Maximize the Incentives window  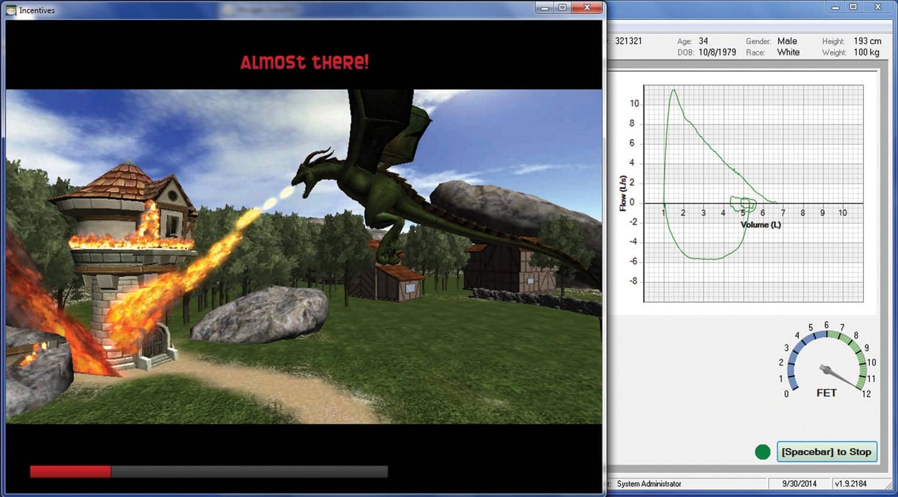pyautogui.click(x=562, y=8)
